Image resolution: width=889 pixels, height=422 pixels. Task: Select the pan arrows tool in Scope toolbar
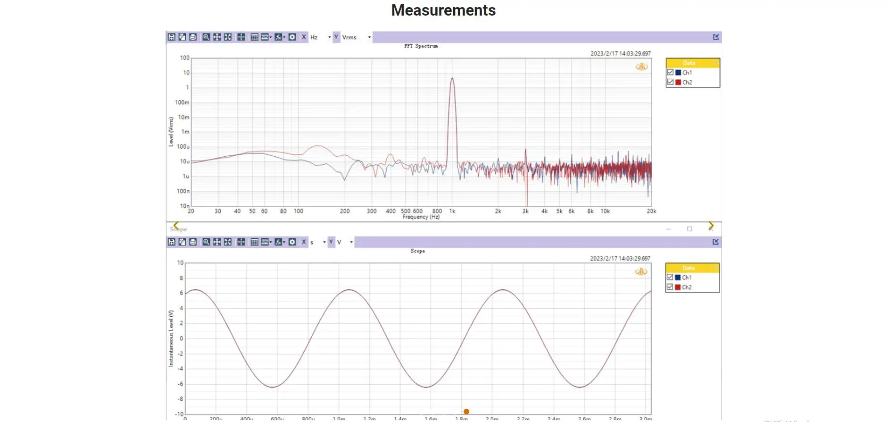point(217,242)
